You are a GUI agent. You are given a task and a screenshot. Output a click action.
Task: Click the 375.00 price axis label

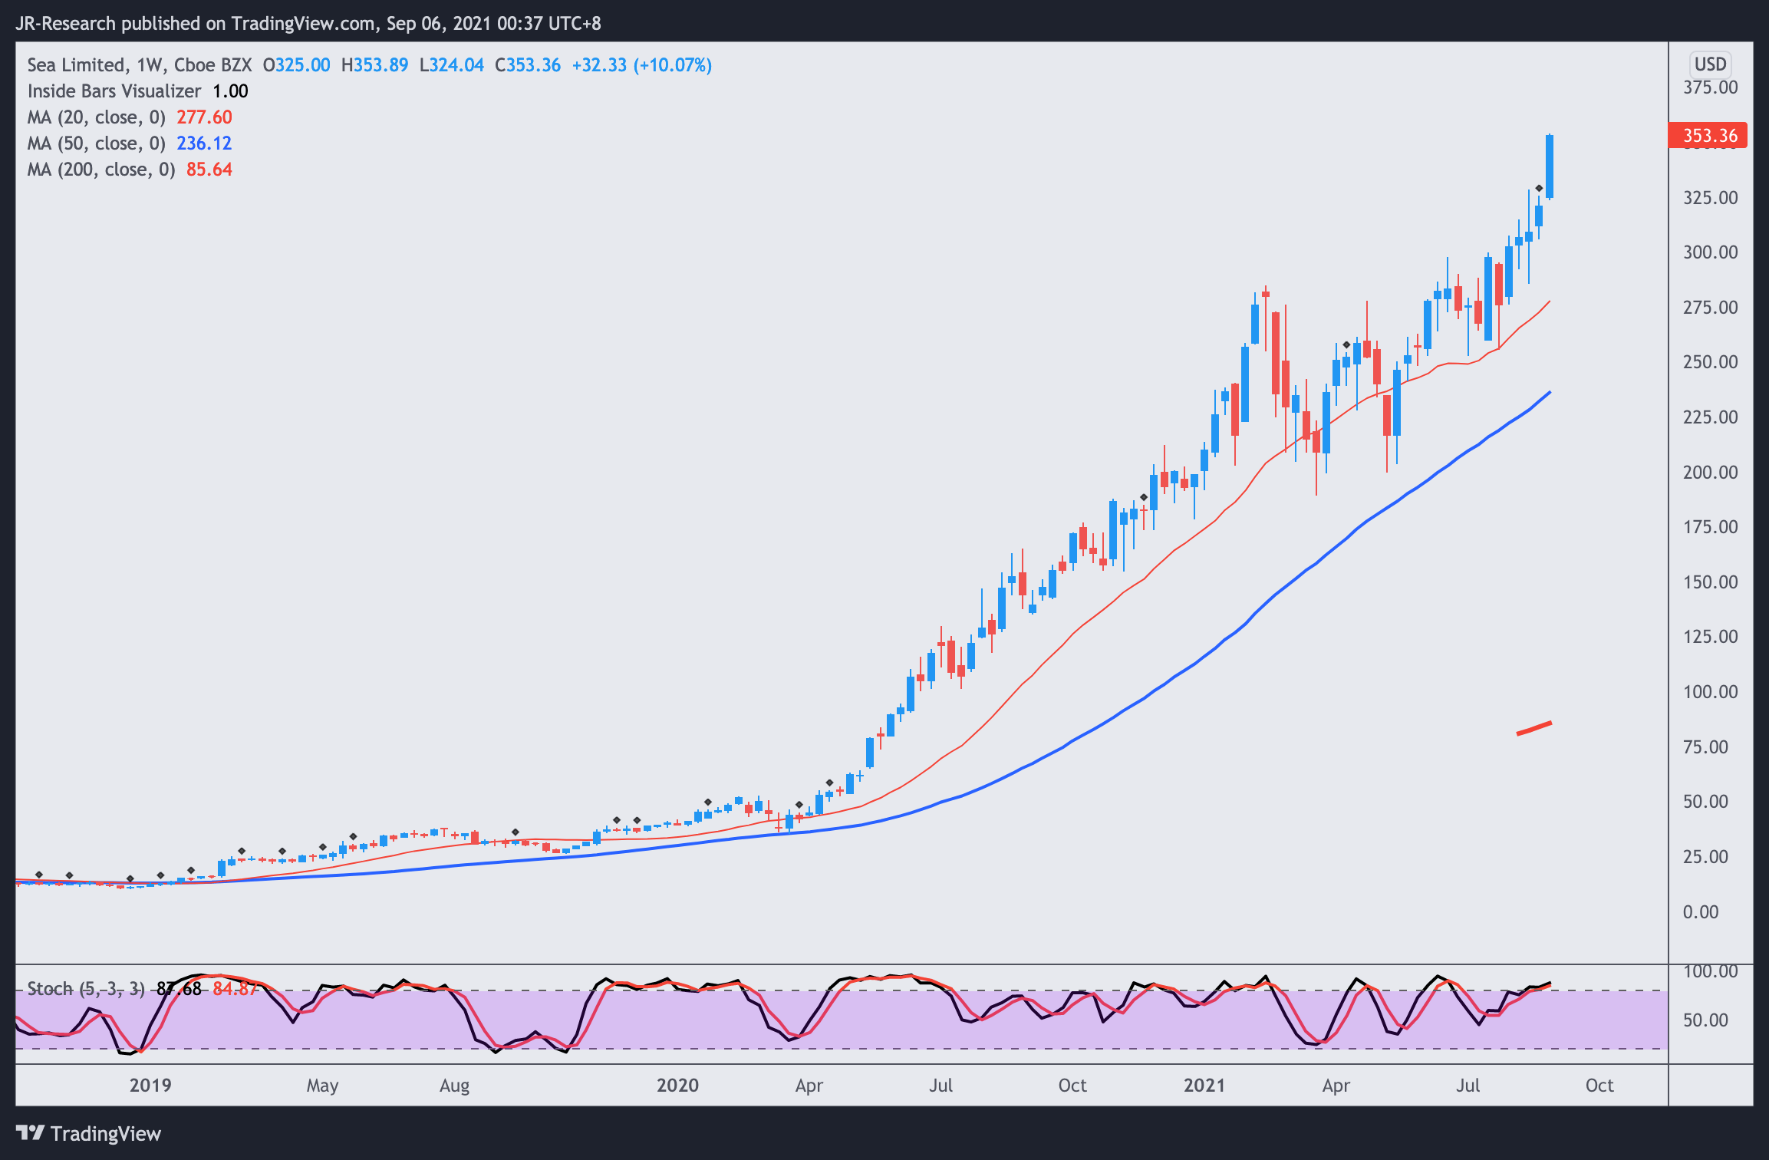click(1711, 87)
